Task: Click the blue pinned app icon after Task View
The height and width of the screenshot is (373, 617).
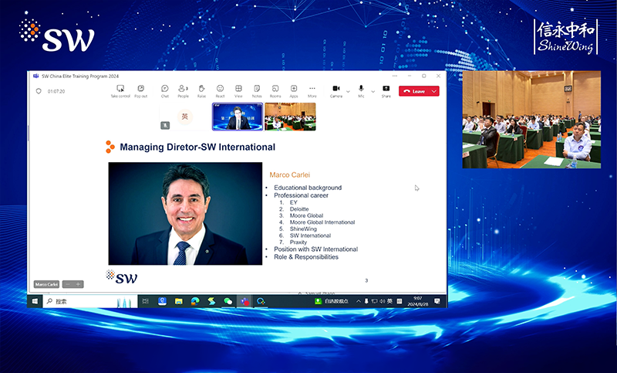Action: point(162,301)
